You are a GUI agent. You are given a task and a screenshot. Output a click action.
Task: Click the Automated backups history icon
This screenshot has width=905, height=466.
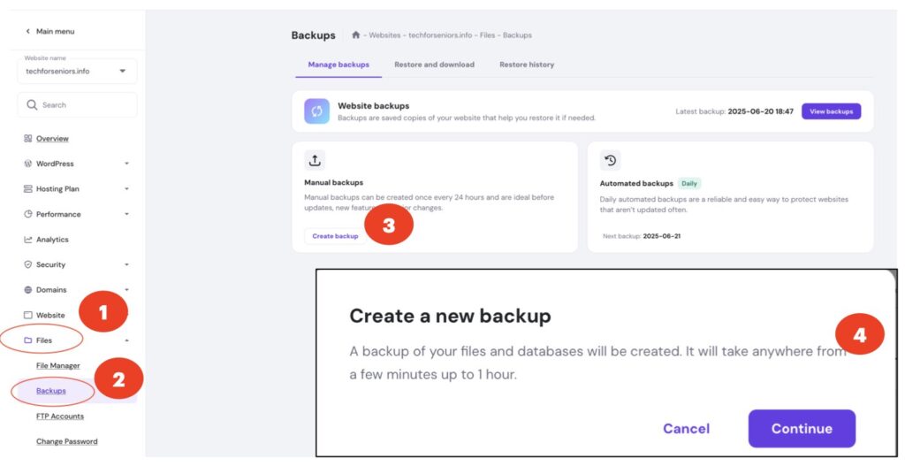[x=610, y=160]
